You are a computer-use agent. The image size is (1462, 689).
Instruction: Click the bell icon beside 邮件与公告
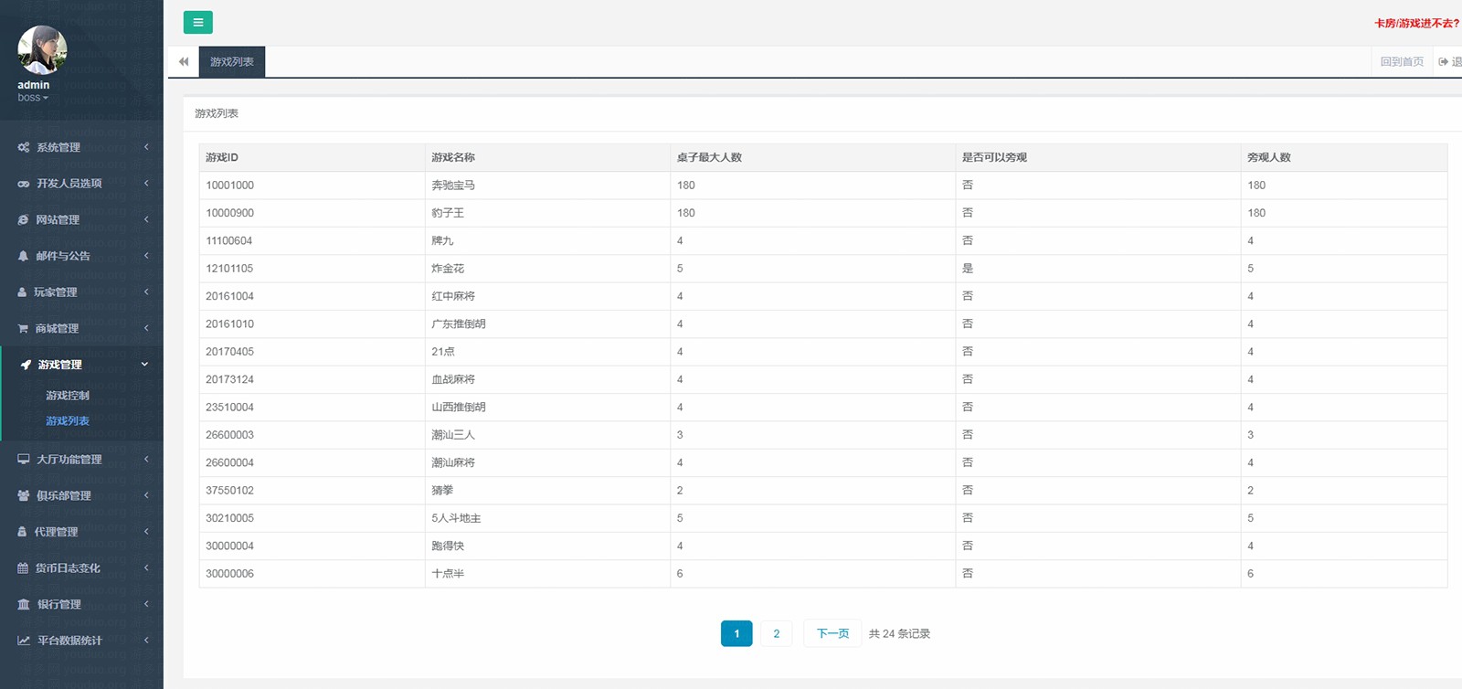24,256
